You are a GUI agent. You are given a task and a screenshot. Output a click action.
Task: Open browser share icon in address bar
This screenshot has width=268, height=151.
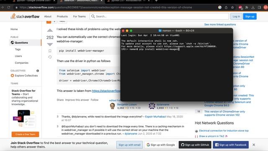(226, 8)
